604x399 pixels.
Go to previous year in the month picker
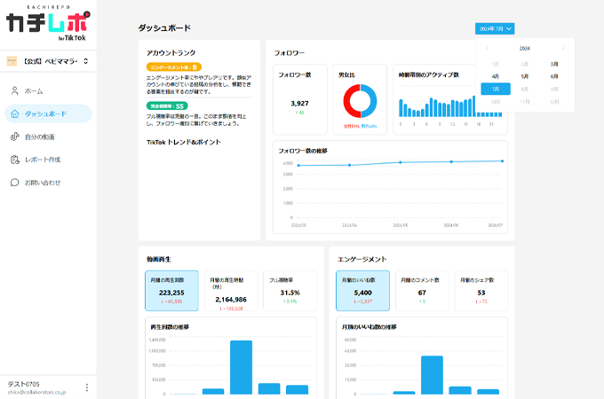486,48
